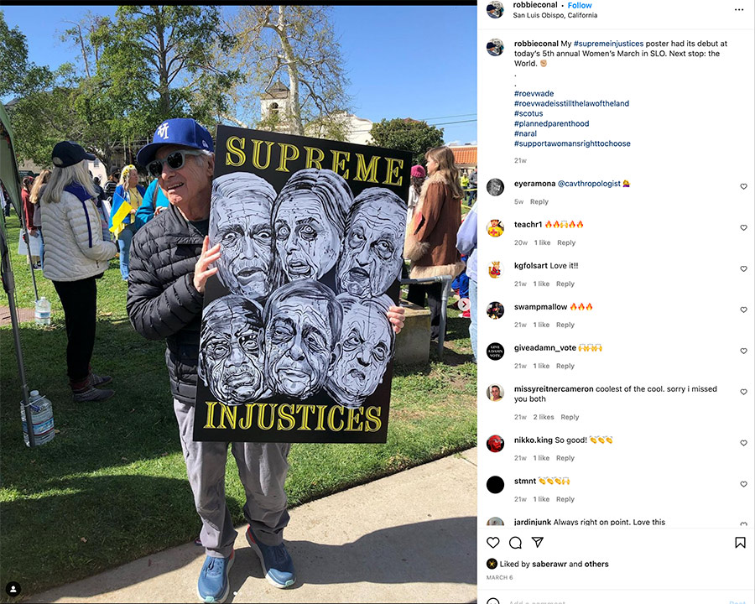Open saberawr in liked-by line
Viewport: 755px width, 604px height.
click(x=549, y=564)
